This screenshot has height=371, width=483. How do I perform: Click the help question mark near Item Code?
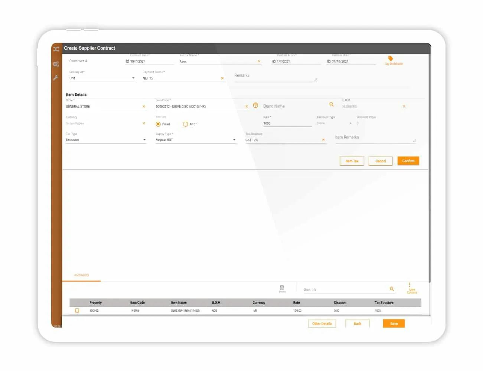tap(255, 105)
